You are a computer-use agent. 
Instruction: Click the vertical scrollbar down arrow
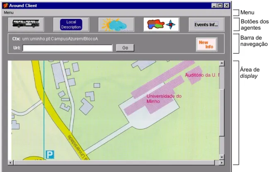[222, 157]
